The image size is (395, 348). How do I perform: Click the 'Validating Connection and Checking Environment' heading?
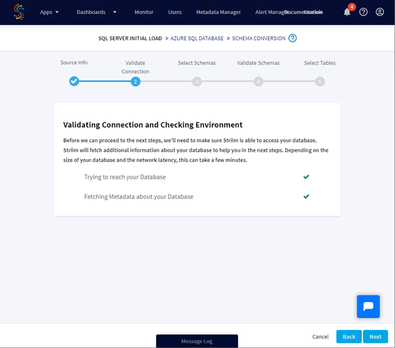point(153,125)
